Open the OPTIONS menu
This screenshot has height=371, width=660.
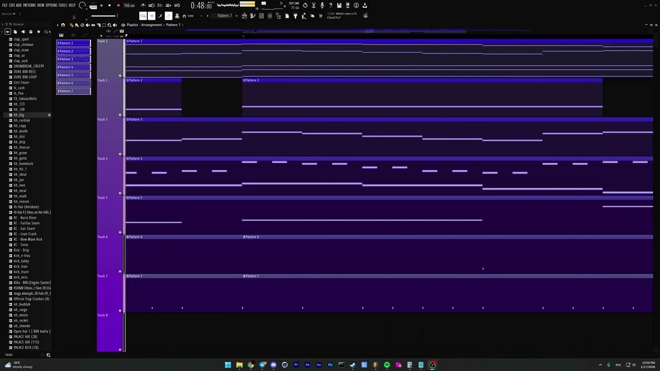tap(52, 5)
